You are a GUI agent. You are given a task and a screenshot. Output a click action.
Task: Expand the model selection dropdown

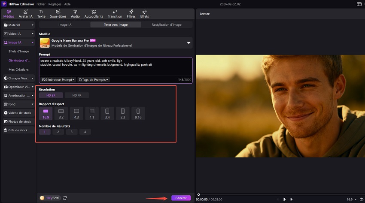(x=188, y=43)
